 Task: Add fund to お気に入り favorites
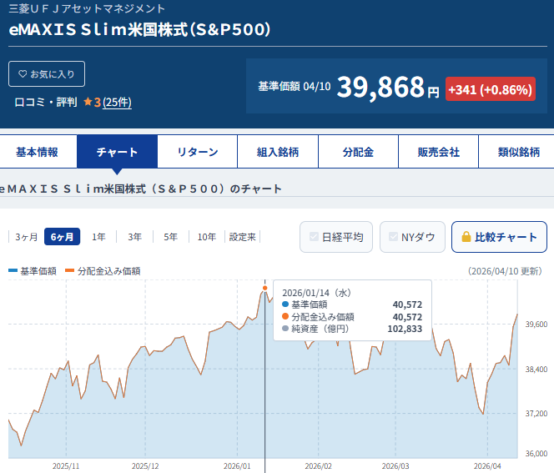[47, 74]
